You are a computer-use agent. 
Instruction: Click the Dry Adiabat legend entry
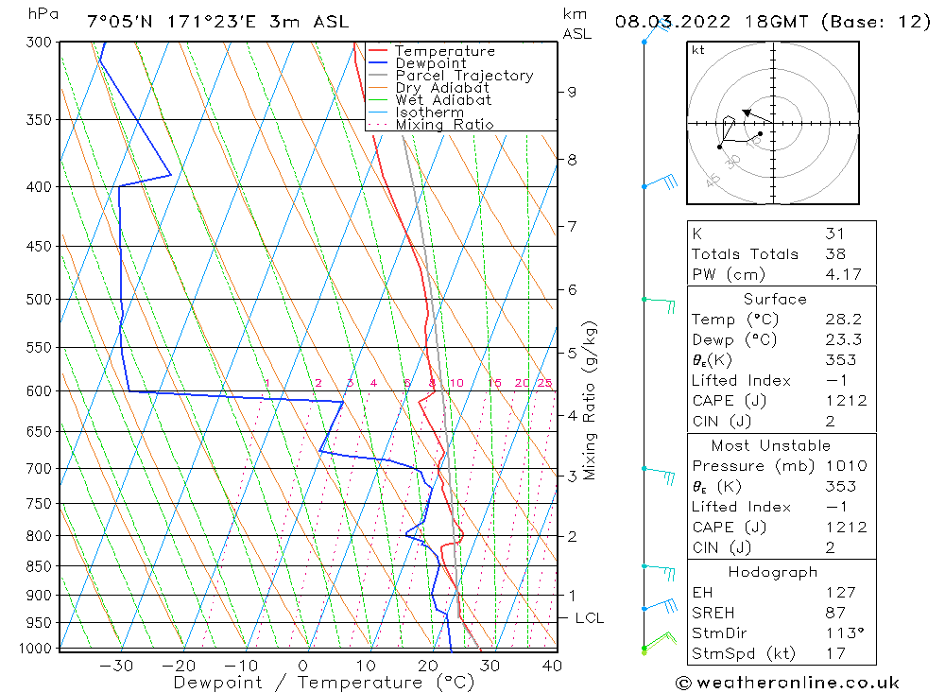click(x=428, y=88)
